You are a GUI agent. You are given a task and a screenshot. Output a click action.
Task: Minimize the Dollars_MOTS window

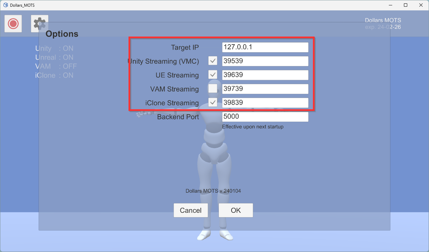(391, 5)
